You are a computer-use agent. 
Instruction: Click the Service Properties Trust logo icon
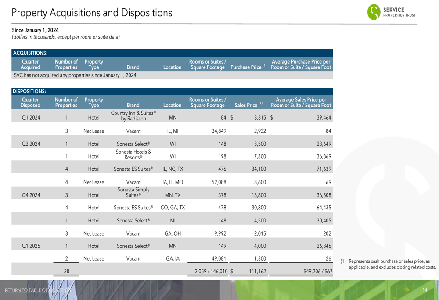[374, 12]
